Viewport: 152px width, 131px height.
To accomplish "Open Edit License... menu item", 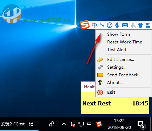I will click(x=124, y=60).
